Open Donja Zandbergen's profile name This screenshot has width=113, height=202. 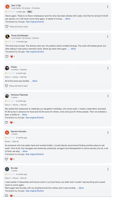click(x=20, y=35)
